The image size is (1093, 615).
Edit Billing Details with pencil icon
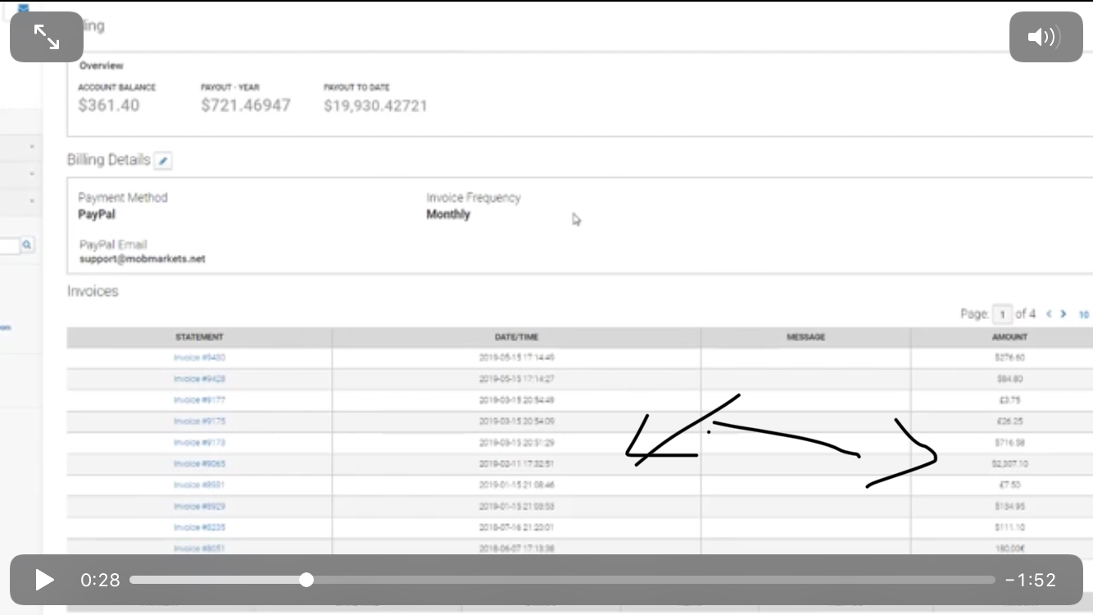[163, 161]
